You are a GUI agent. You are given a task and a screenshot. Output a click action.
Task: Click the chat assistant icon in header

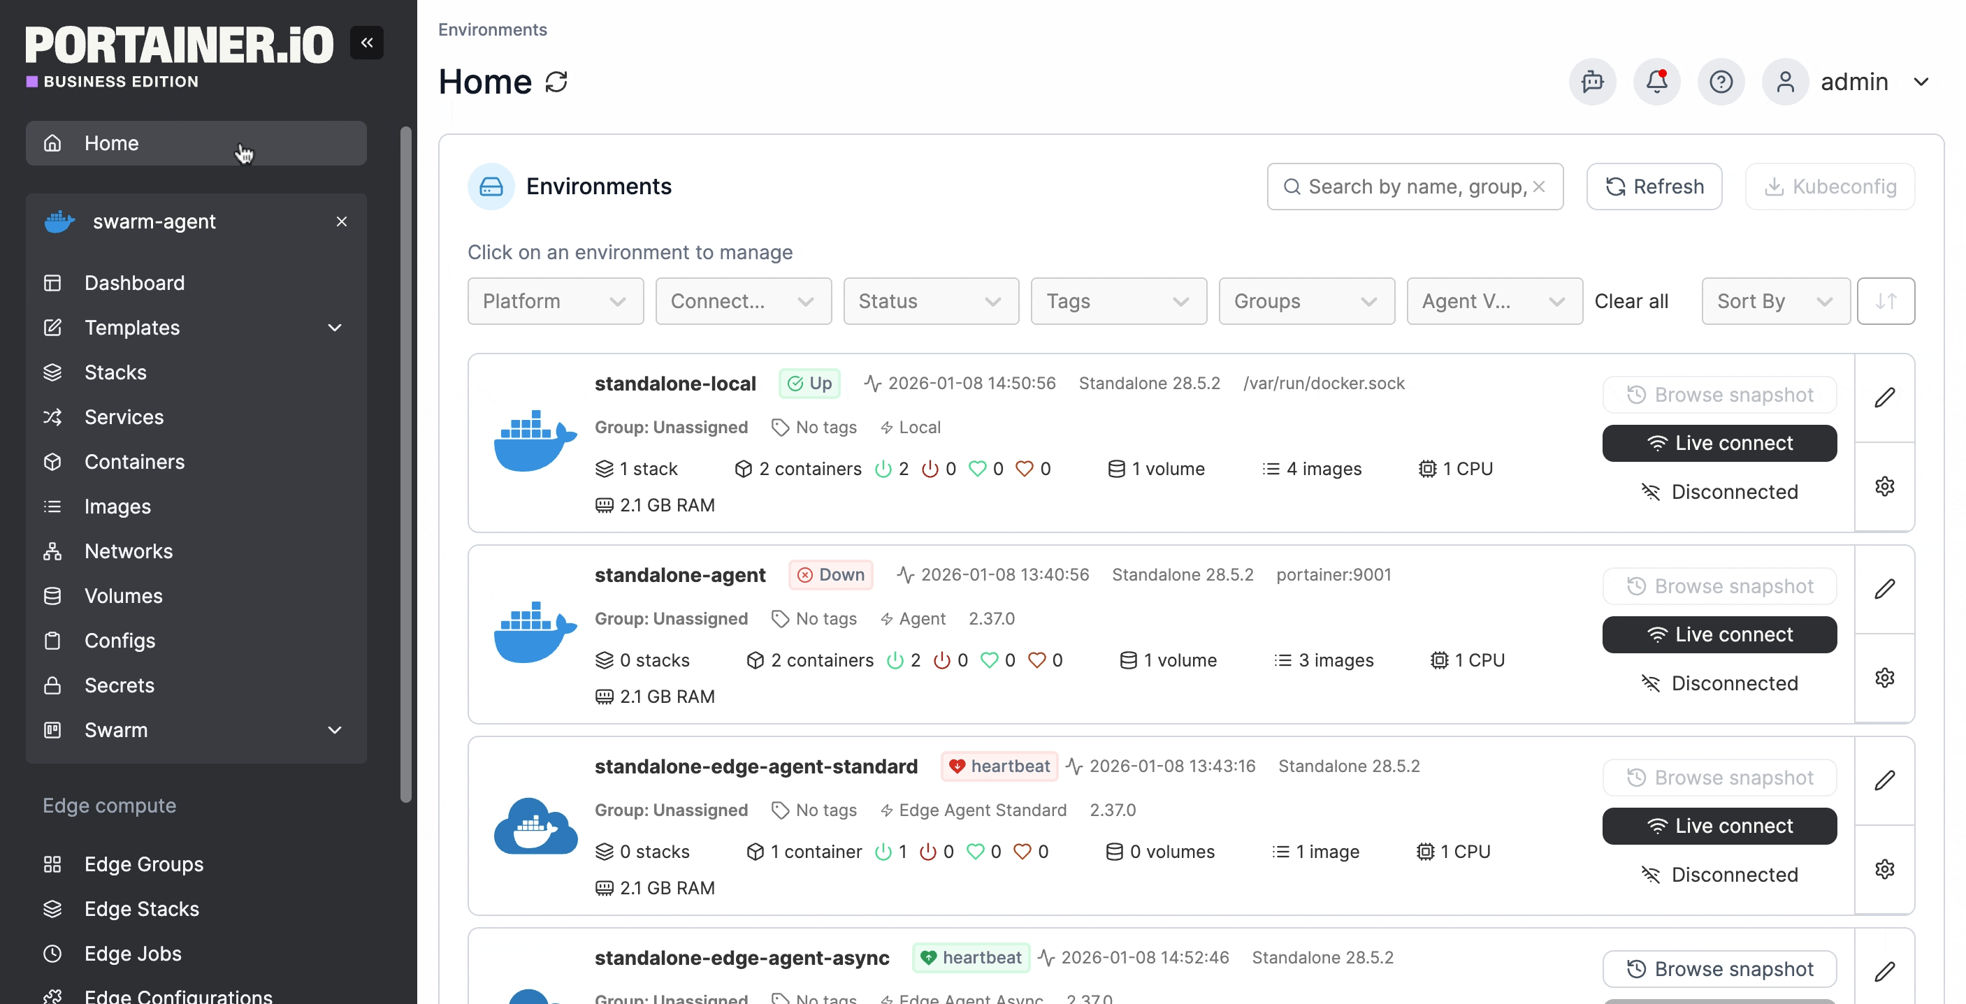[1592, 82]
